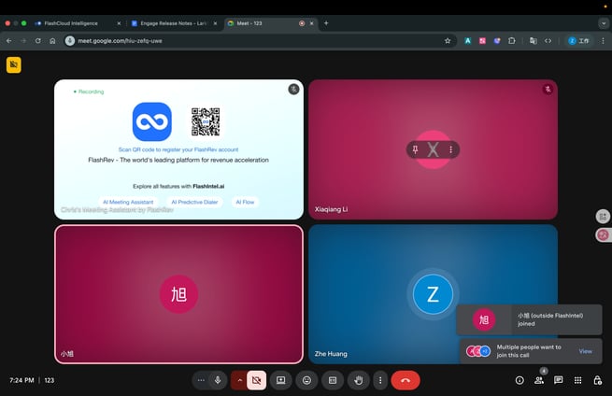Show the people panel
Screen dimensions: 612x396
pos(539,380)
